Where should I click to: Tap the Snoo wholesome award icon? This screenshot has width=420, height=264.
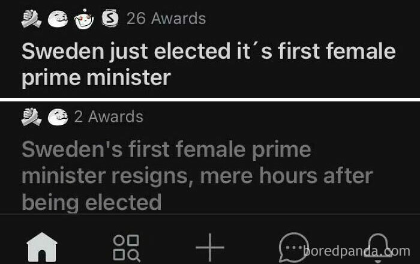coord(81,19)
